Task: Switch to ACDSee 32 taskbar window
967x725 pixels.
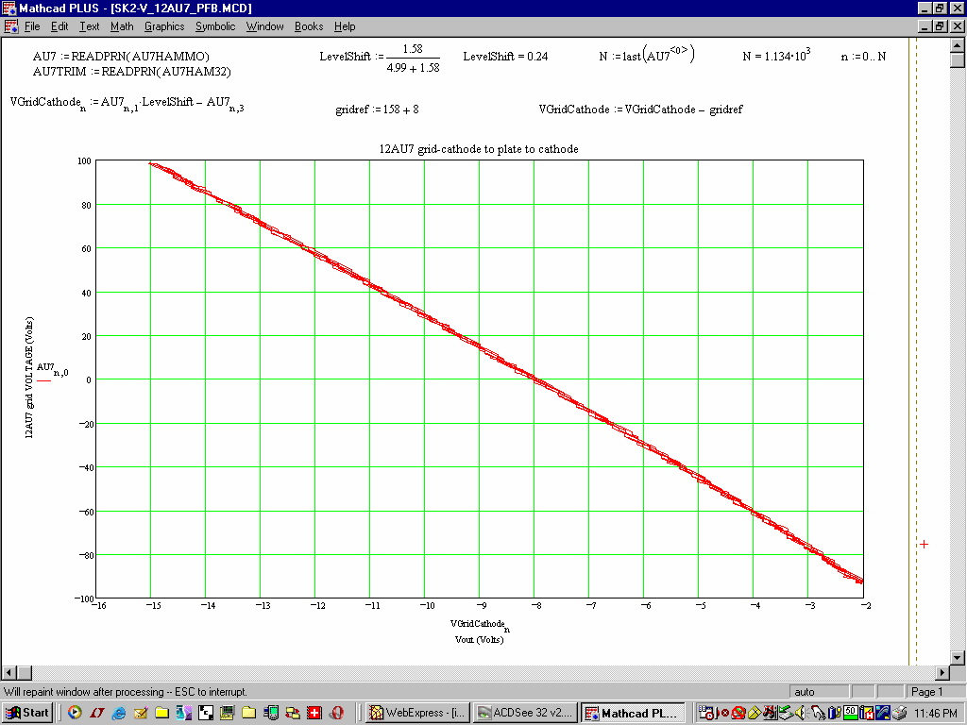Action: [x=523, y=713]
